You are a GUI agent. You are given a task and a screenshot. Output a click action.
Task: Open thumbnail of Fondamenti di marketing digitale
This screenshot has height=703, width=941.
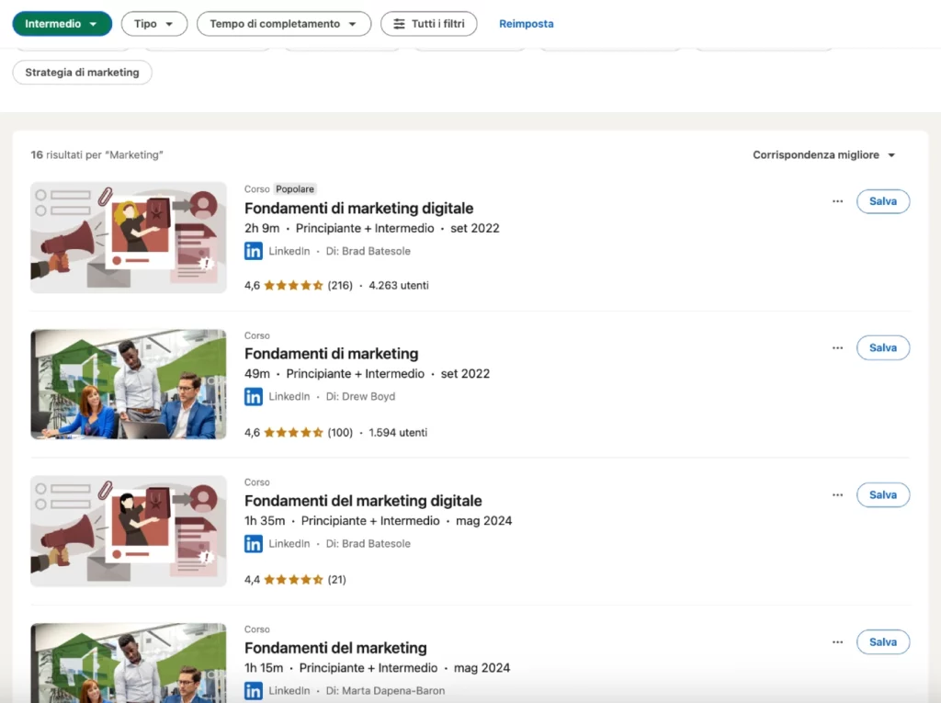(x=129, y=238)
